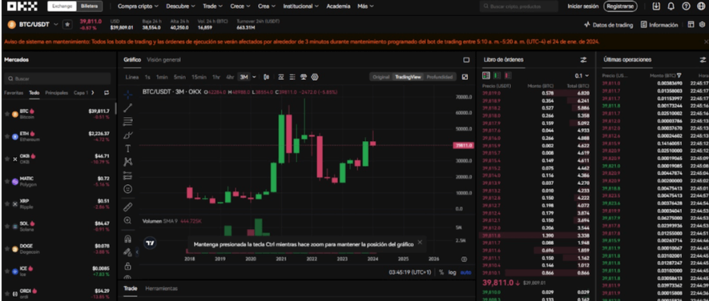Open the app download icon in header
This screenshot has width=709, height=301.
[x=656, y=6]
